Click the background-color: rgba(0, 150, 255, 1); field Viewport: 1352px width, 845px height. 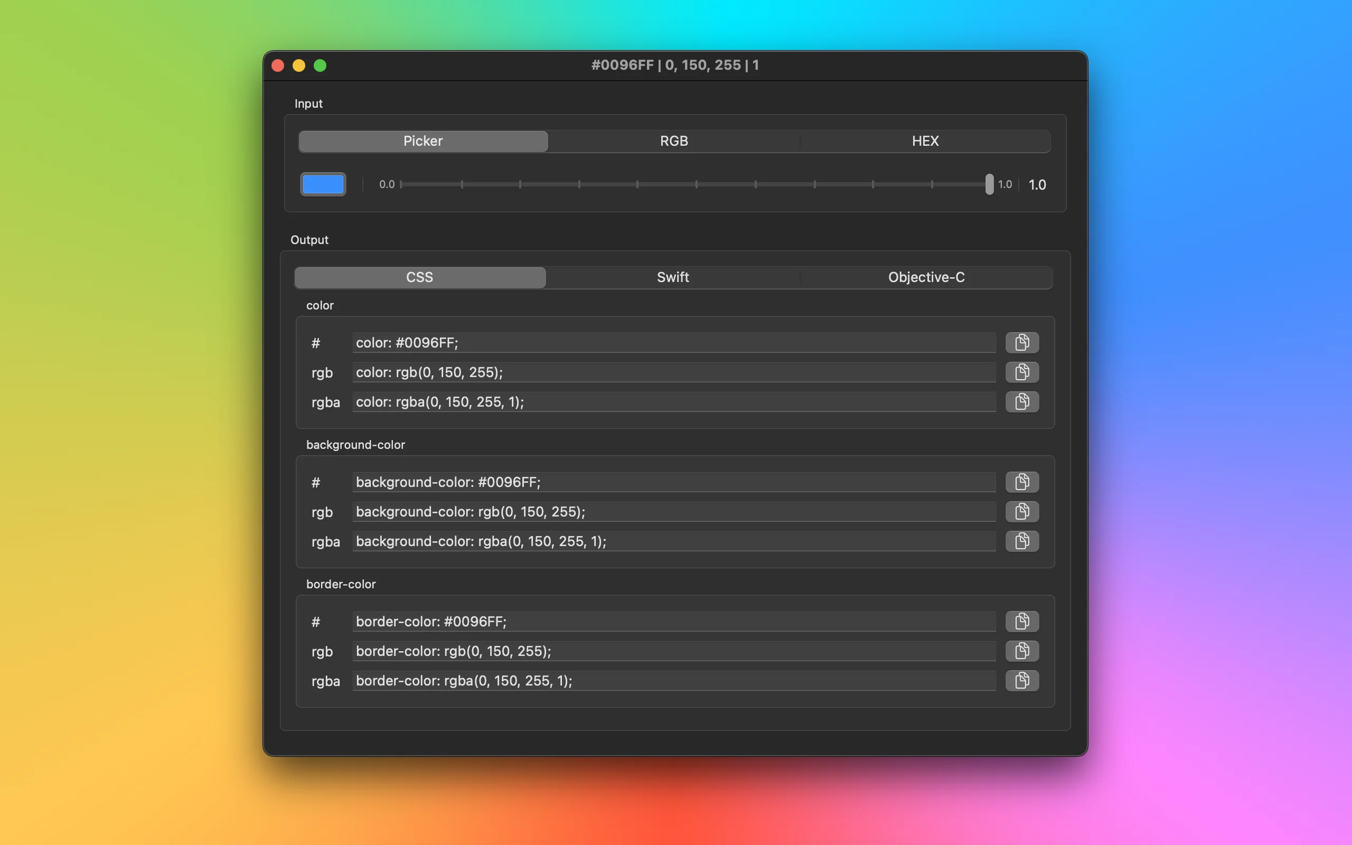tap(674, 541)
